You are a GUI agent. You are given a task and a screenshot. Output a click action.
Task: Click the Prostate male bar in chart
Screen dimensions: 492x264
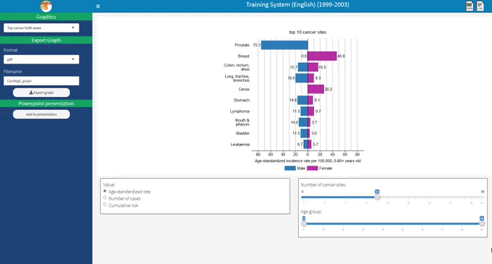(x=284, y=45)
